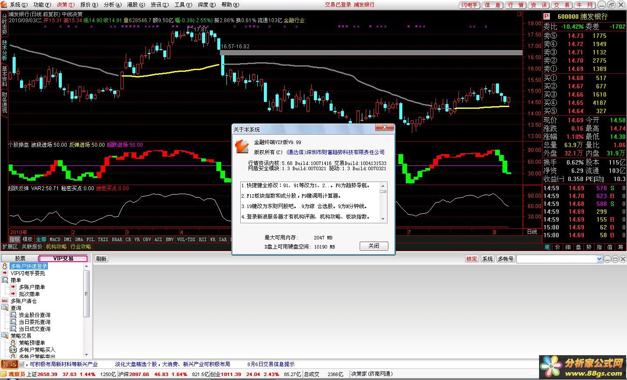Click the maximize icon of trading panel
This screenshot has width=627, height=380.
(615, 259)
